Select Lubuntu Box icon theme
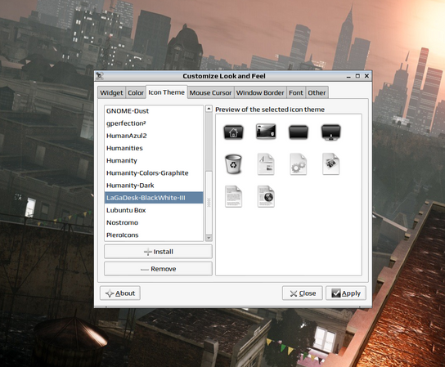This screenshot has height=367, width=445. pyautogui.click(x=154, y=210)
